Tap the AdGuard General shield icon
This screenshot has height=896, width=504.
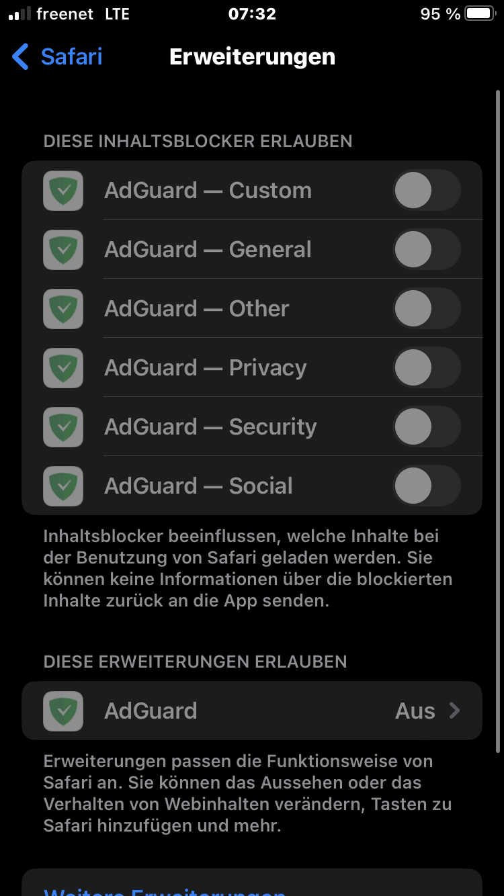point(63,250)
